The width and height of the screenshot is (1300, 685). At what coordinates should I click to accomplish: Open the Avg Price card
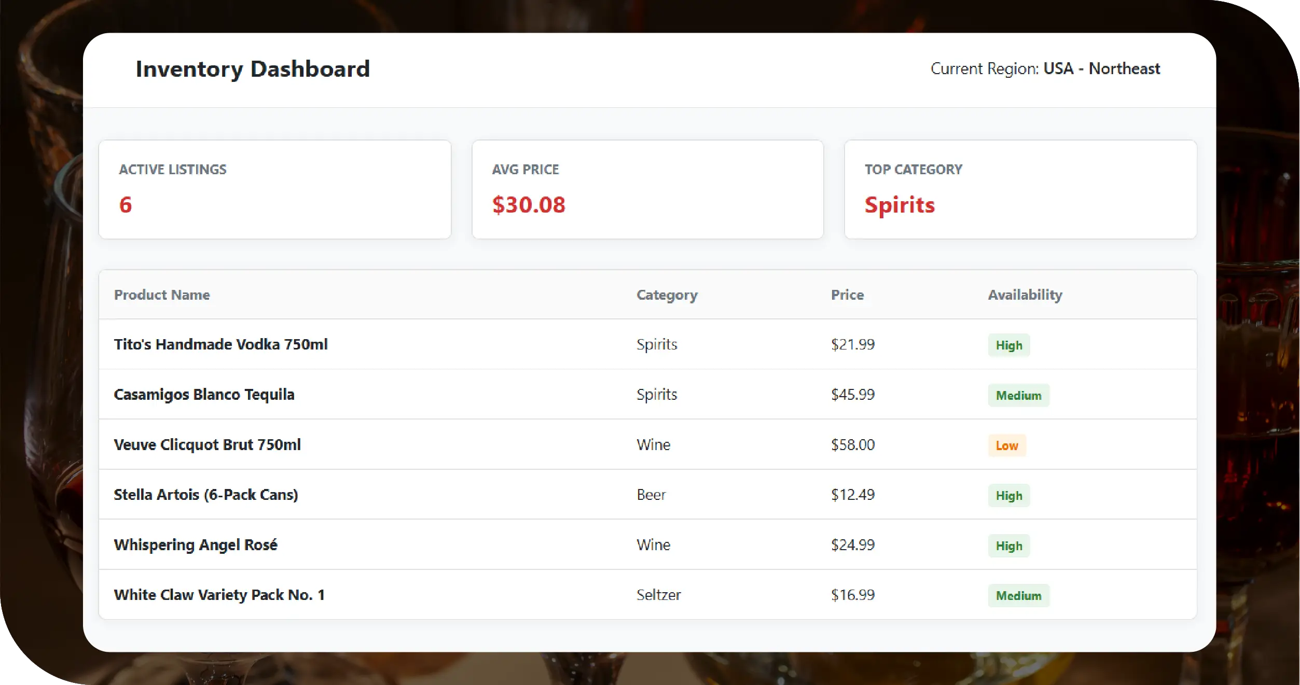pyautogui.click(x=647, y=189)
